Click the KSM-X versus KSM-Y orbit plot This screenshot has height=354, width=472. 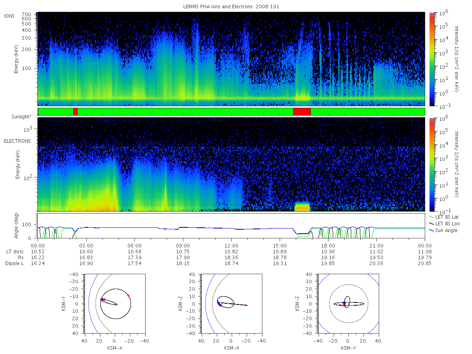tap(114, 304)
